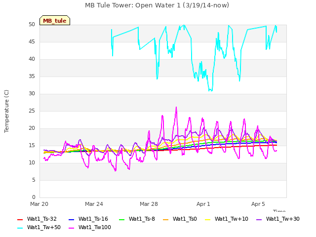Click the Wat1_Tw100 legend label
The width and height of the screenshot is (316, 237).
coord(95,227)
